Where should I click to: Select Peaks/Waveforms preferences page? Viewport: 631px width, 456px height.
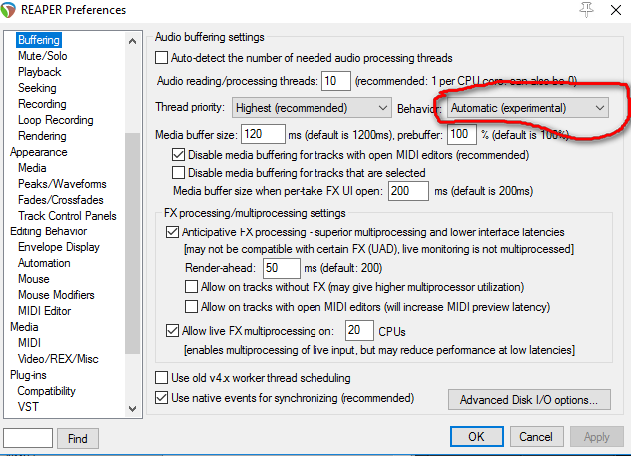click(62, 184)
